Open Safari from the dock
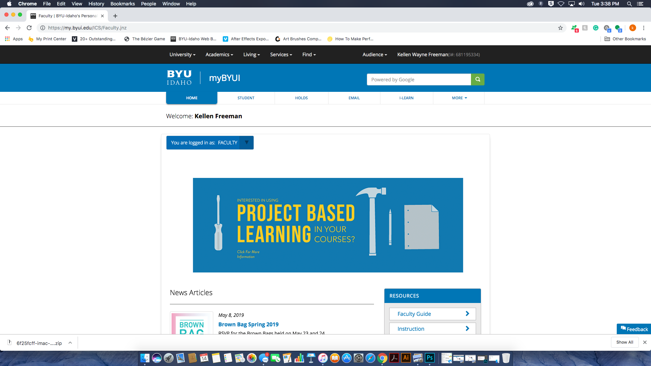This screenshot has height=366, width=651. point(370,358)
